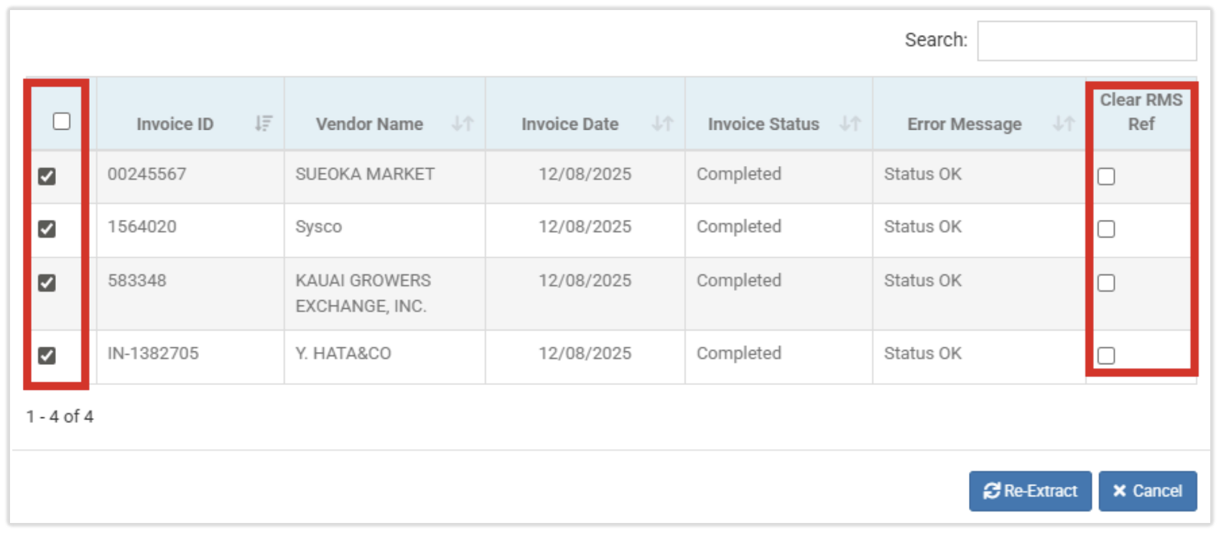Enable Clear RMS Ref for SUEOKA MARKET

[1106, 177]
